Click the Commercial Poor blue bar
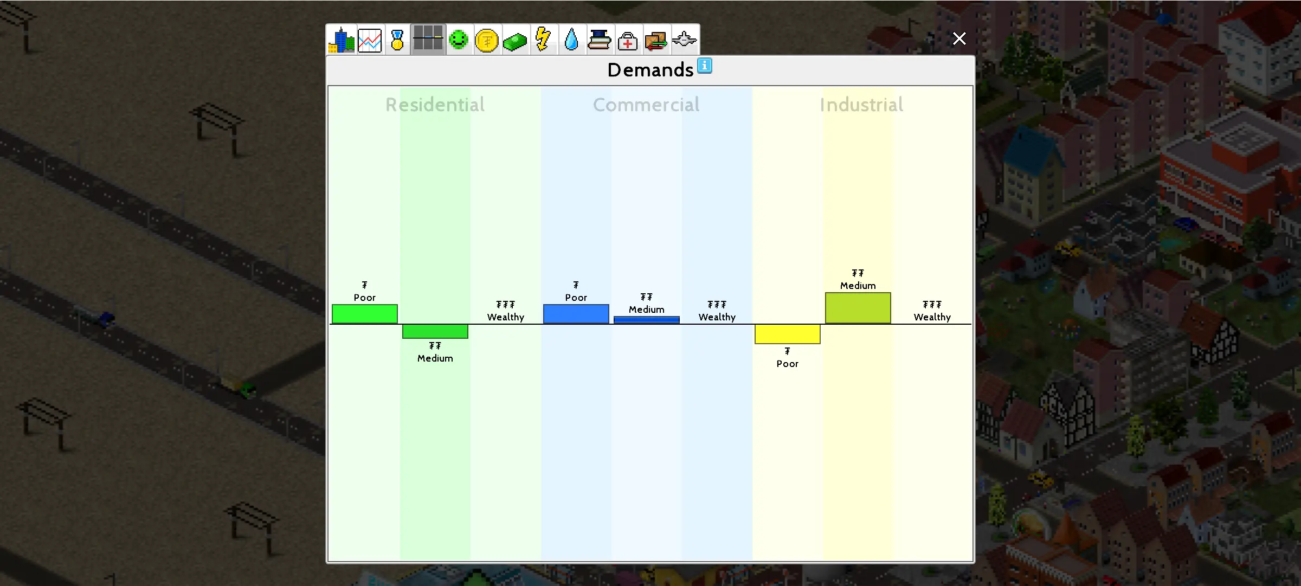 [x=576, y=314]
